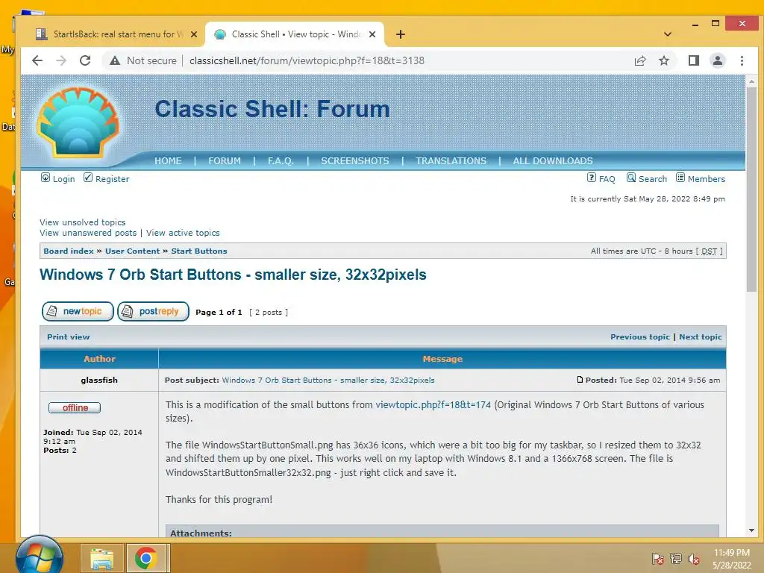Go to the Previous topic

tap(639, 336)
